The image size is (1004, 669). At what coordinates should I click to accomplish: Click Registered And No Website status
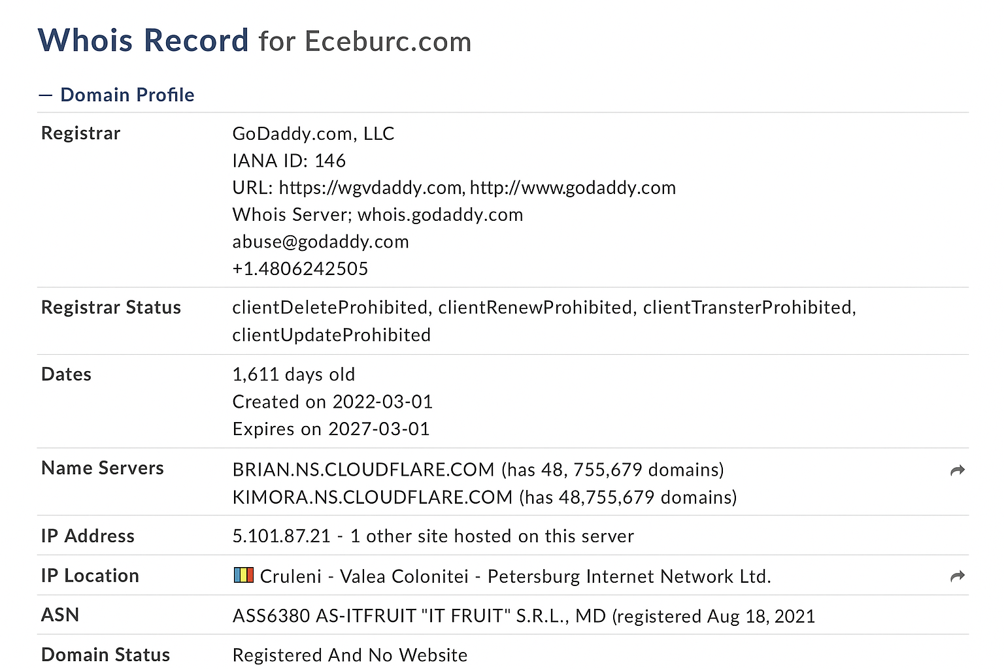pyautogui.click(x=350, y=655)
